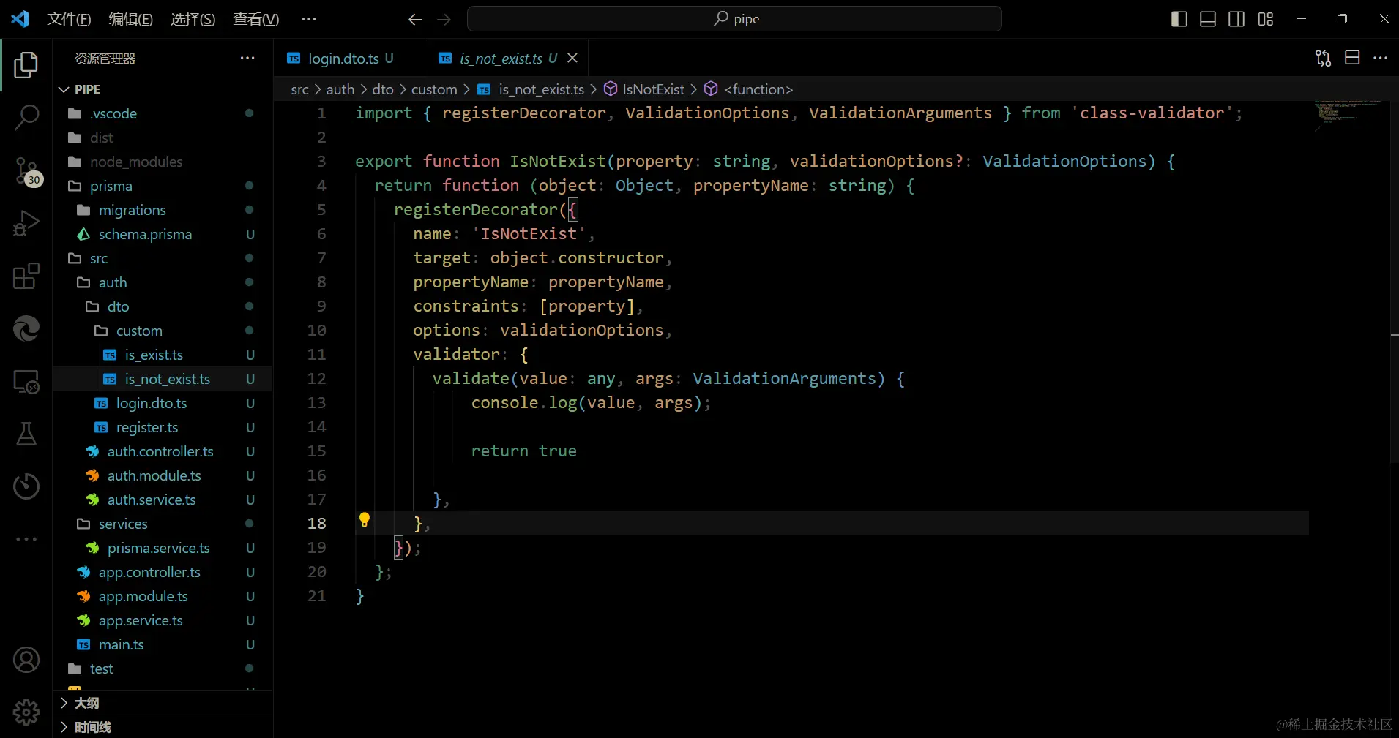Click the 'custom' breadcrumb segment
1399x738 pixels.
click(434, 89)
